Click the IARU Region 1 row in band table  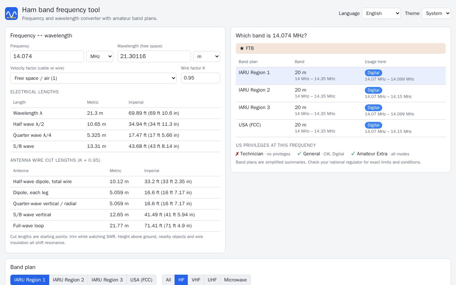coord(341,76)
